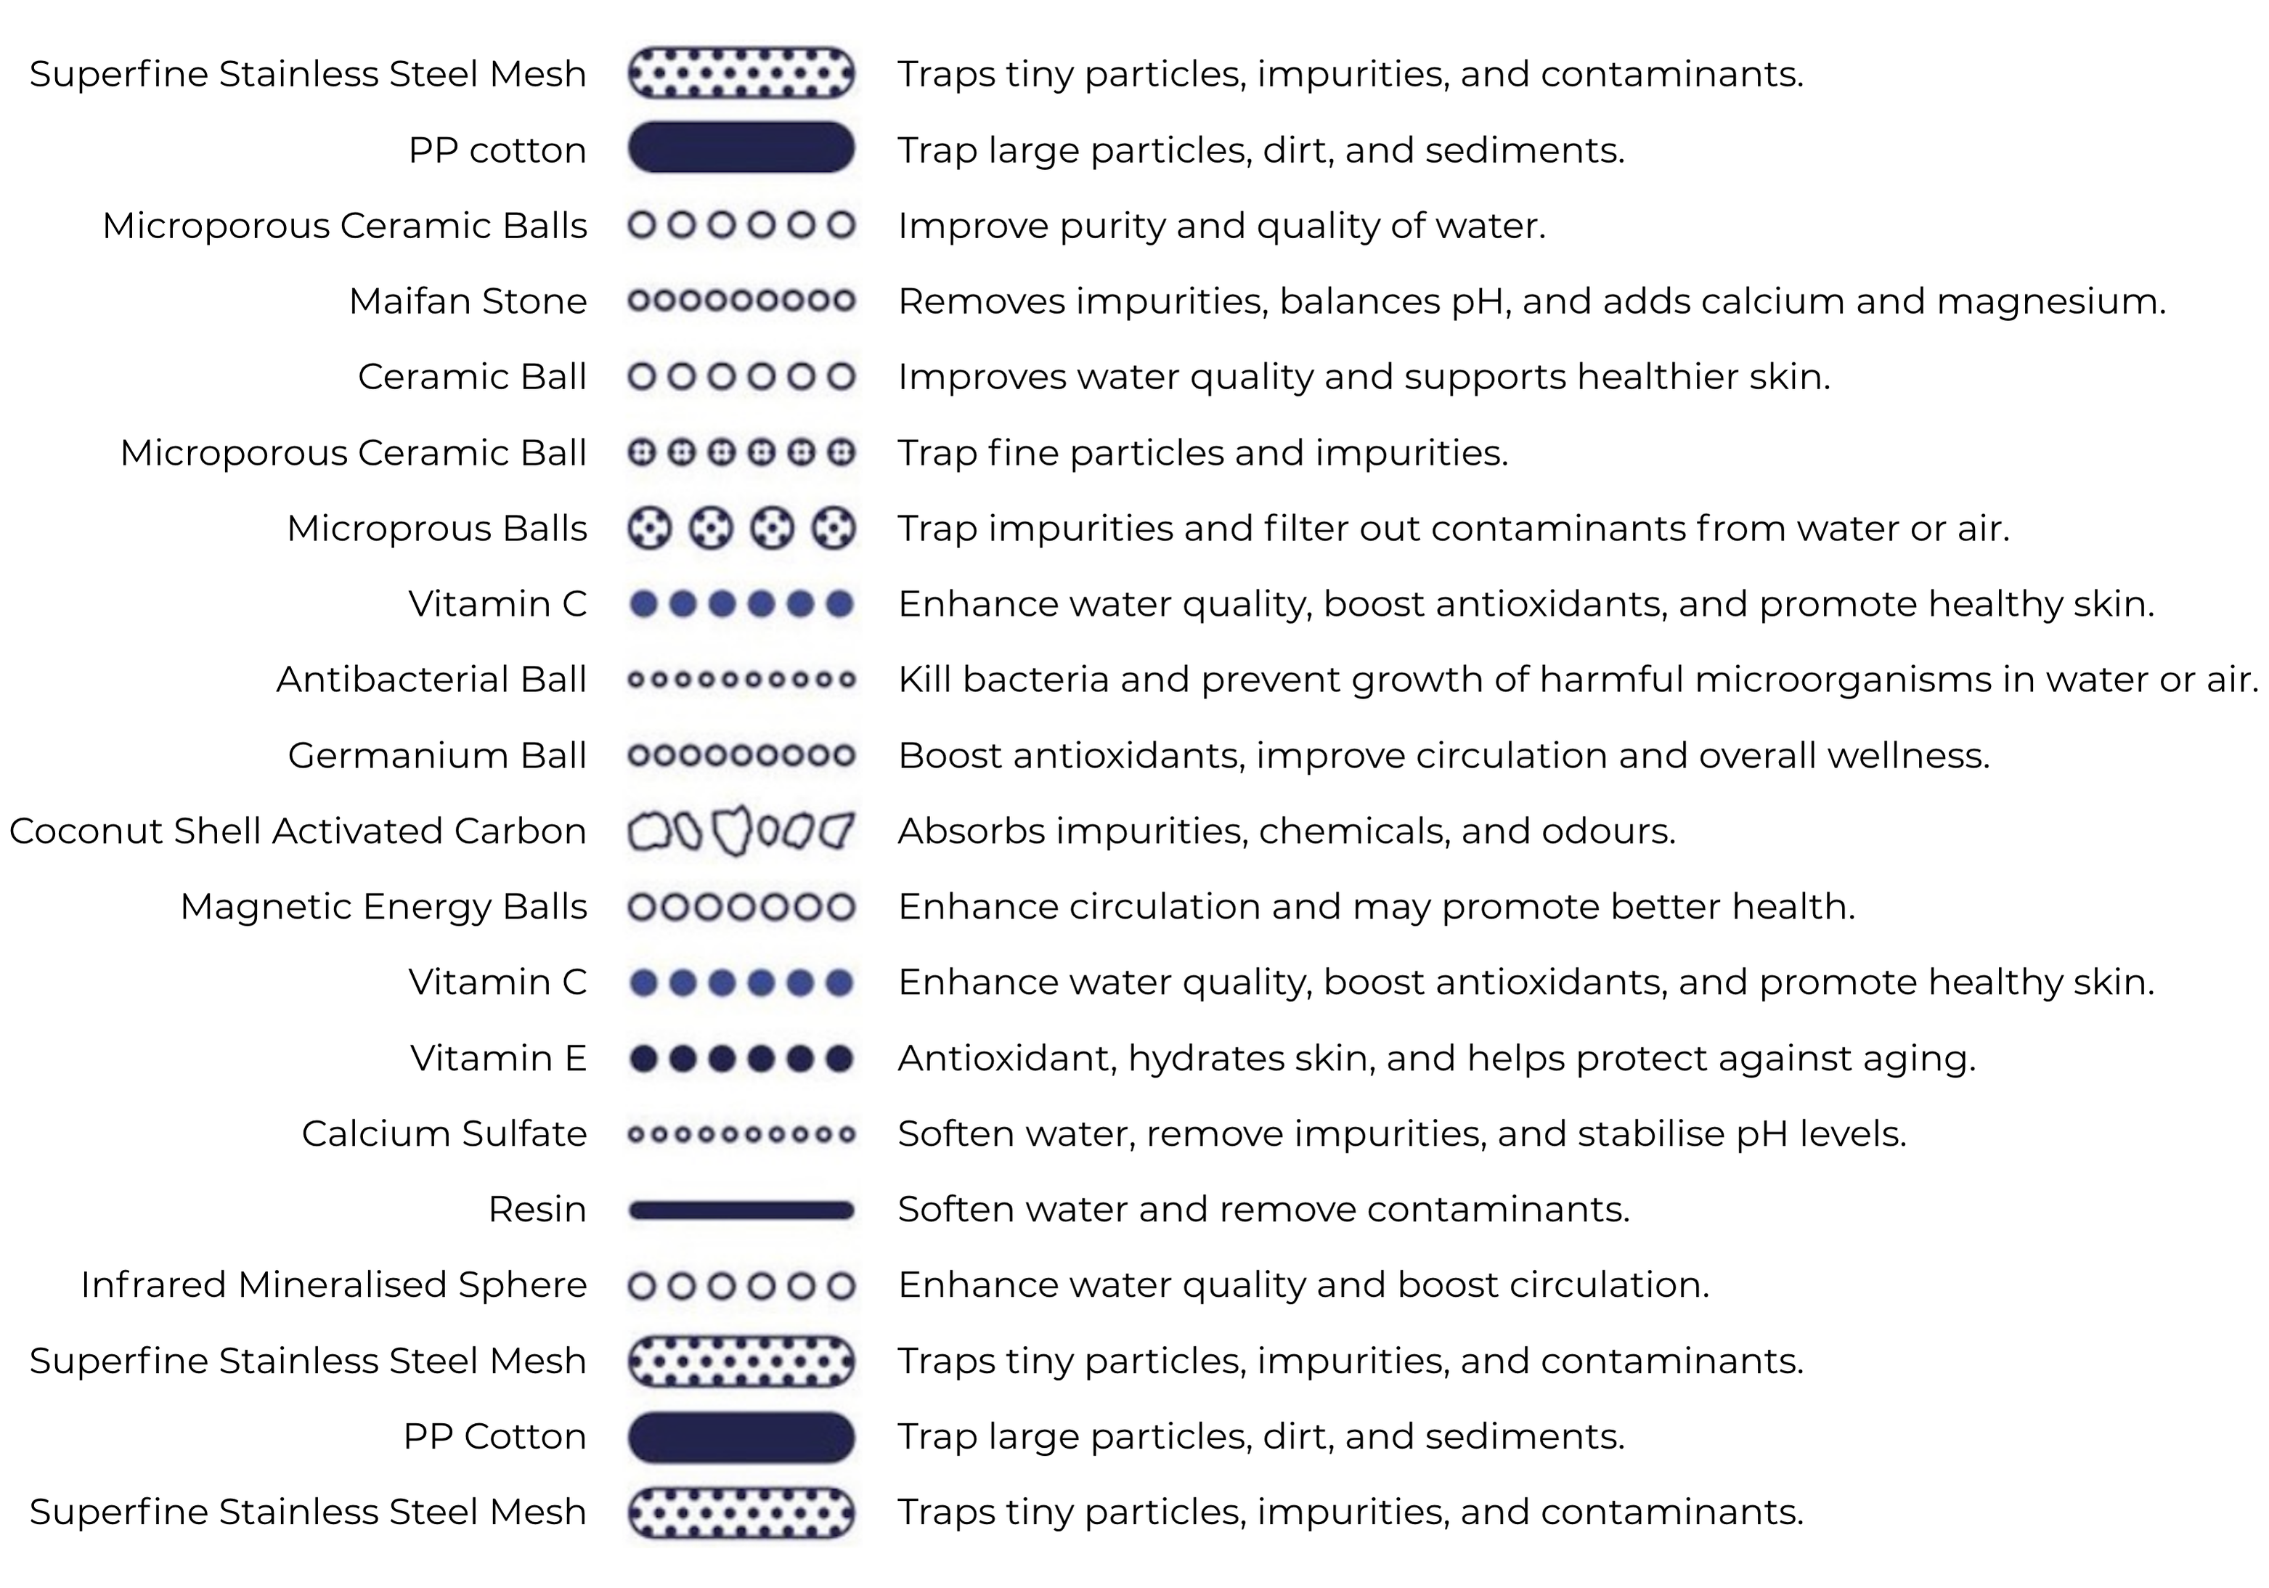The width and height of the screenshot is (2269, 1588).
Task: Select the Microprous Balls icon
Action: click(x=741, y=529)
